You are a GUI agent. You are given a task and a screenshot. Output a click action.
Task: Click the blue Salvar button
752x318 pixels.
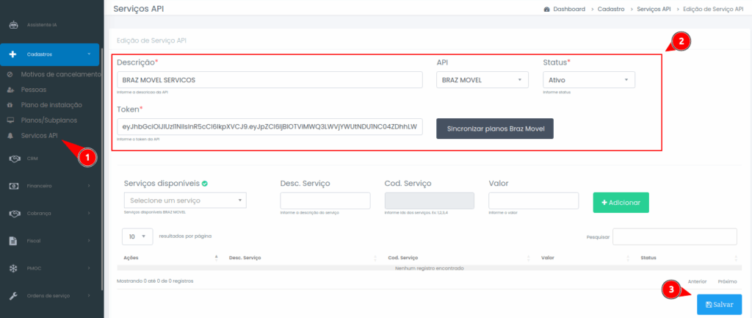point(718,304)
